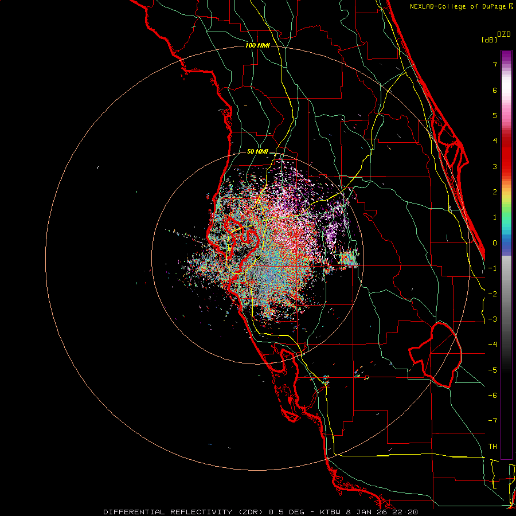Click the KTBW radar site identifier
516x516 pixels.
(x=331, y=512)
